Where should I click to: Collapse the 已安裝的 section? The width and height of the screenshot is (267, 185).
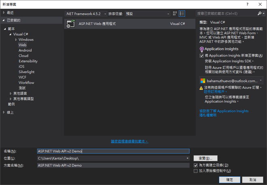click(4, 20)
